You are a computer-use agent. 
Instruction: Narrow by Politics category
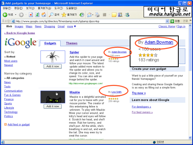coord(8,116)
